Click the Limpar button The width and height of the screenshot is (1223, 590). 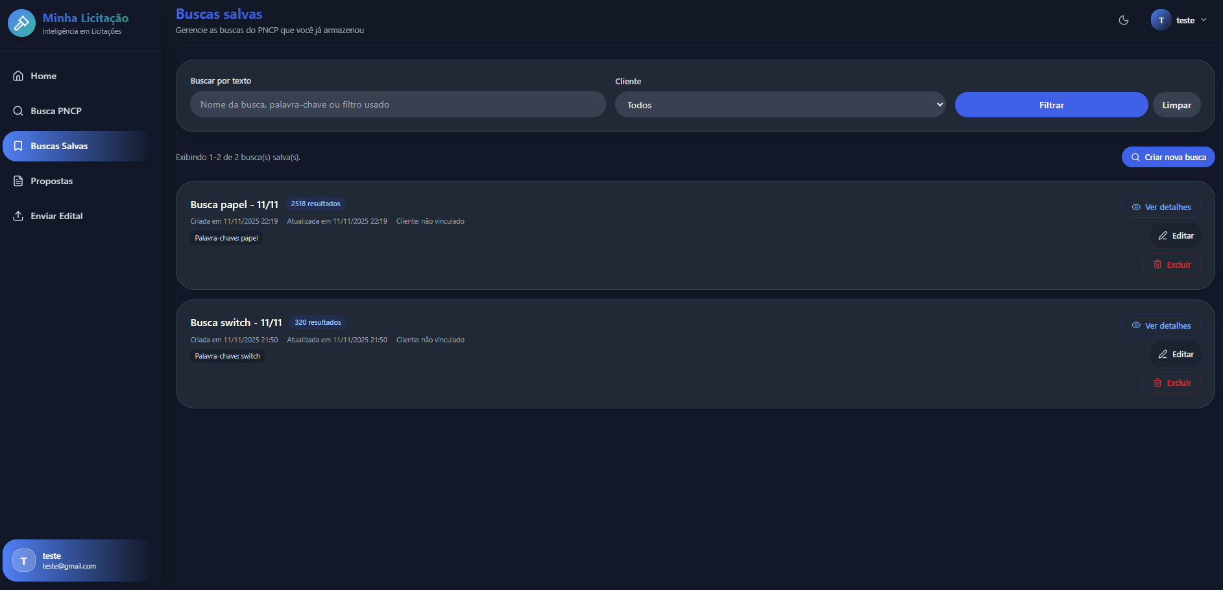pos(1176,104)
